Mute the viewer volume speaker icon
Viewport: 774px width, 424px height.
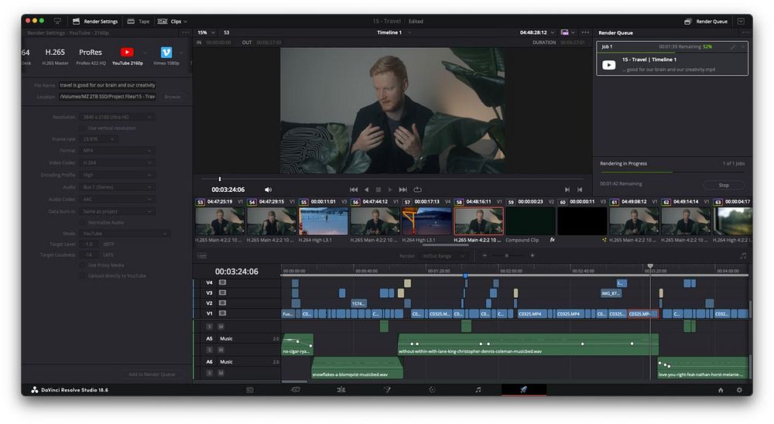click(268, 190)
